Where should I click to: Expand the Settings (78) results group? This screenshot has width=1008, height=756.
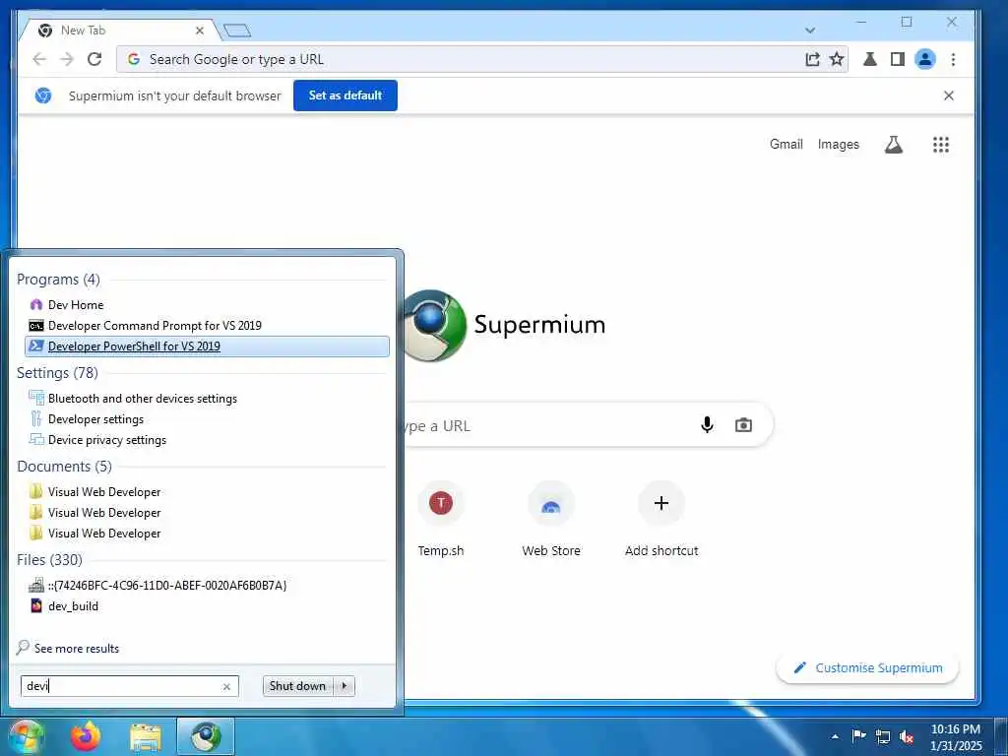click(x=57, y=373)
